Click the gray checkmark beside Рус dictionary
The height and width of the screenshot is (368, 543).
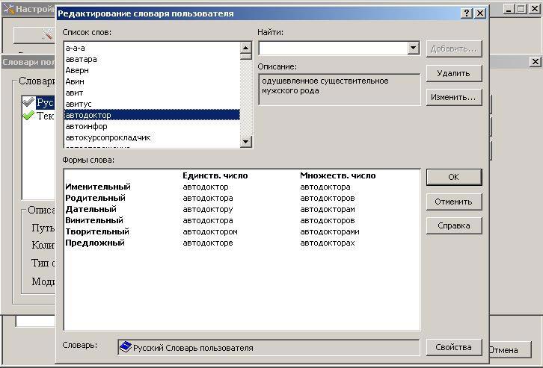tap(29, 102)
